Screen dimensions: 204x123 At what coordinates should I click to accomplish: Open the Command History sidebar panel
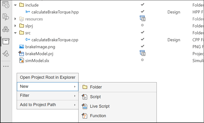(x=6, y=5)
